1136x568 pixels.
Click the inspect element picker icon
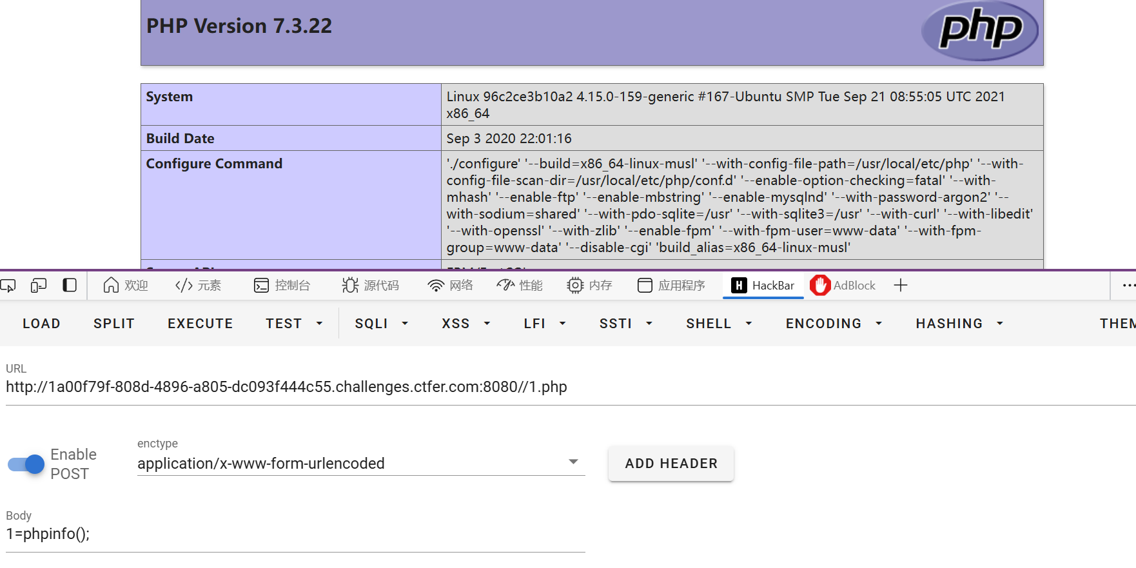pyautogui.click(x=8, y=285)
